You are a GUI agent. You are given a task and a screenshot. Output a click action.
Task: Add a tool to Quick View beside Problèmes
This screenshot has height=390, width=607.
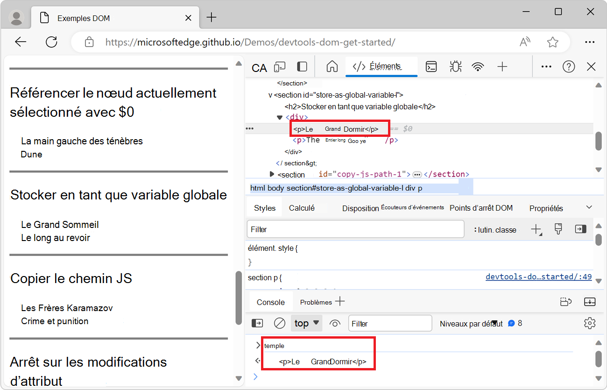pyautogui.click(x=340, y=302)
